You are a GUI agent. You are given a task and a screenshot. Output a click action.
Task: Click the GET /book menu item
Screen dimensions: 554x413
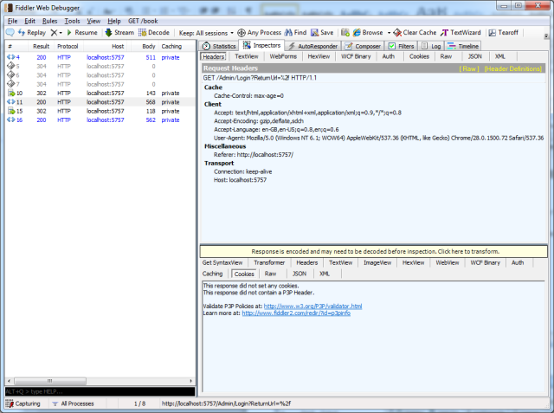coord(143,21)
